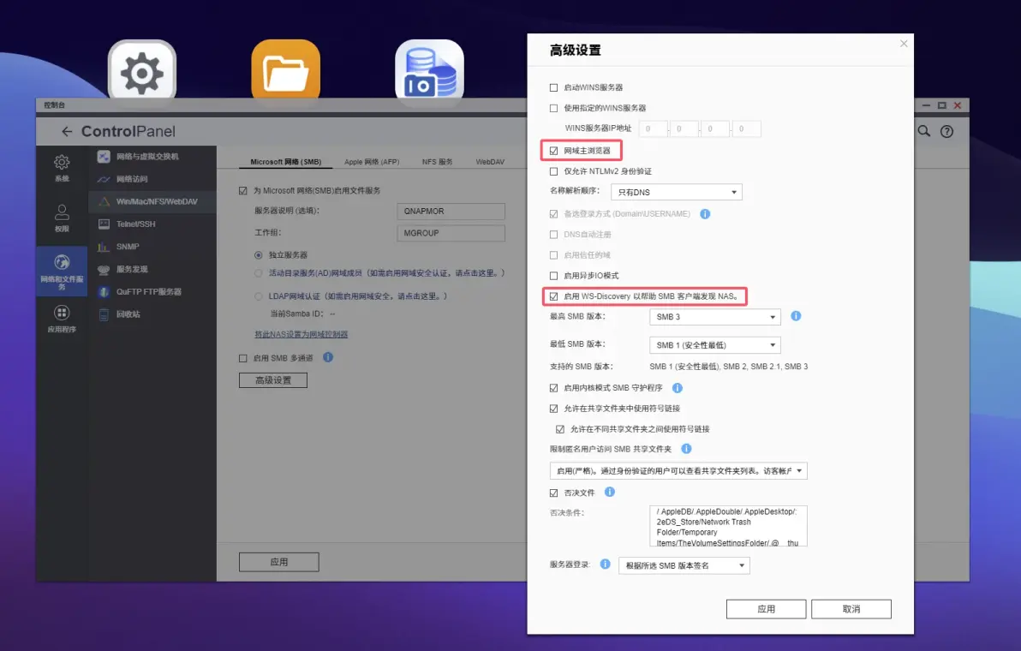Open 服务器登录 dropdown 根据所选 SMB 版本签名
Viewport: 1021px width, 651px height.
point(684,565)
